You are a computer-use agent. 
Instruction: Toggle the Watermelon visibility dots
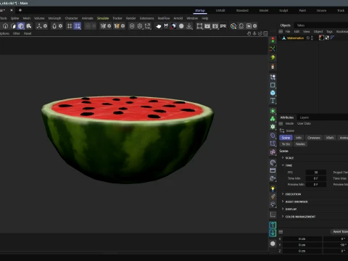[312, 38]
